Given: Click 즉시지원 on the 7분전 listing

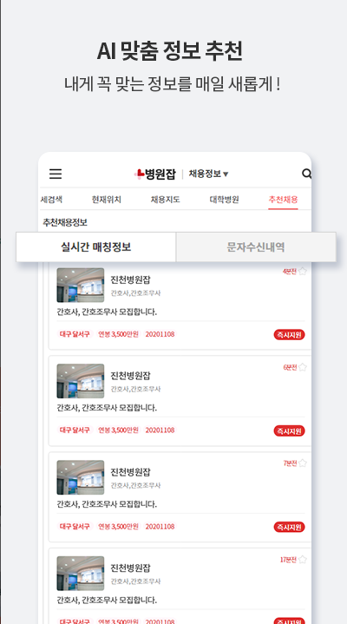Looking at the screenshot, I should pyautogui.click(x=289, y=527).
